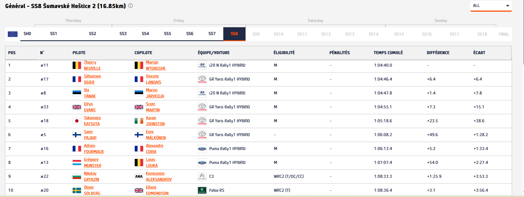This screenshot has width=524, height=197.
Task: Open Louis LOUKA co-driver profile
Action: pos(152,163)
